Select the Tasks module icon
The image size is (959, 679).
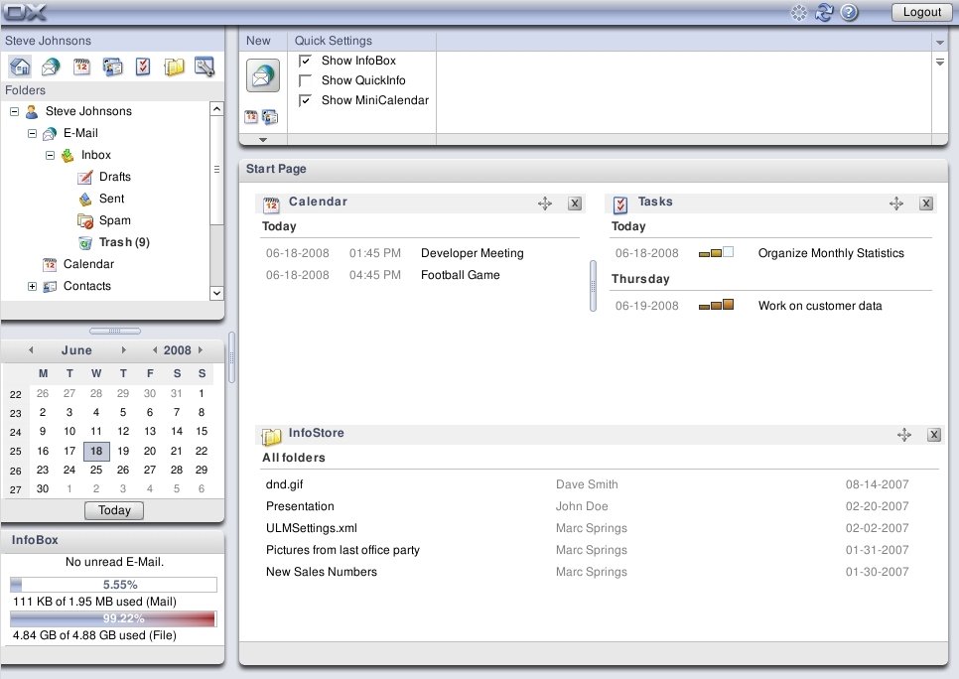pos(142,66)
